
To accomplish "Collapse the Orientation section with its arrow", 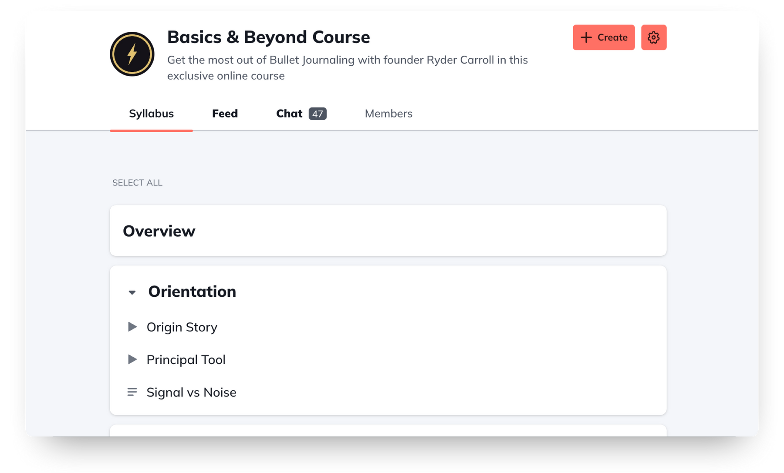I will pos(132,292).
